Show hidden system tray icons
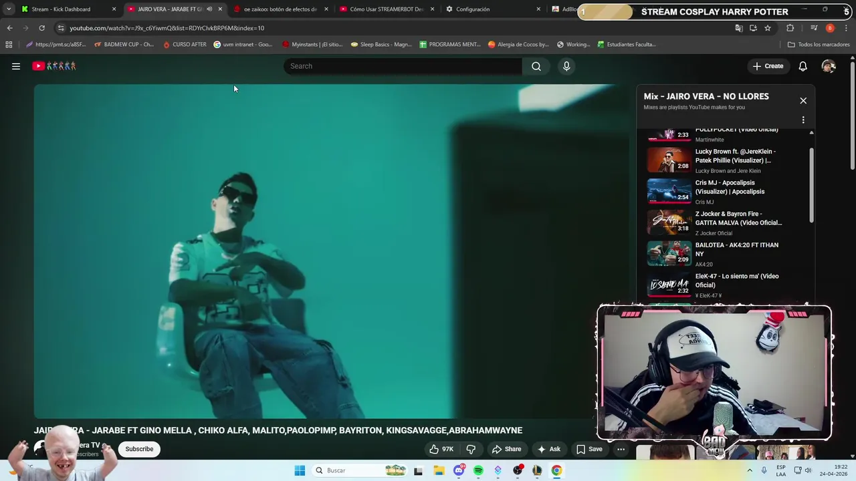The image size is (856, 481). coord(750,470)
